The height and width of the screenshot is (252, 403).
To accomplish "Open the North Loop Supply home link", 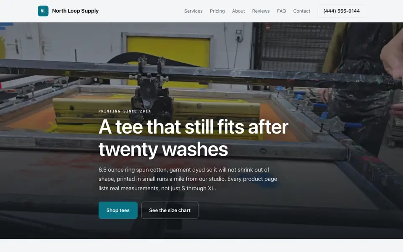I will click(x=68, y=11).
